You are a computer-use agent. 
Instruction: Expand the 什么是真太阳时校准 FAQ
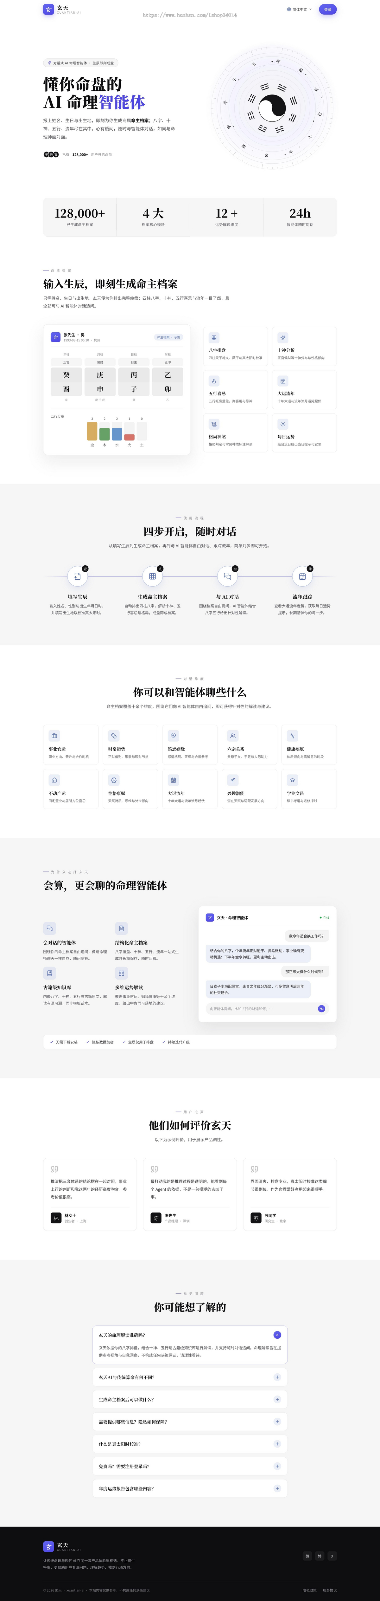(x=277, y=1444)
